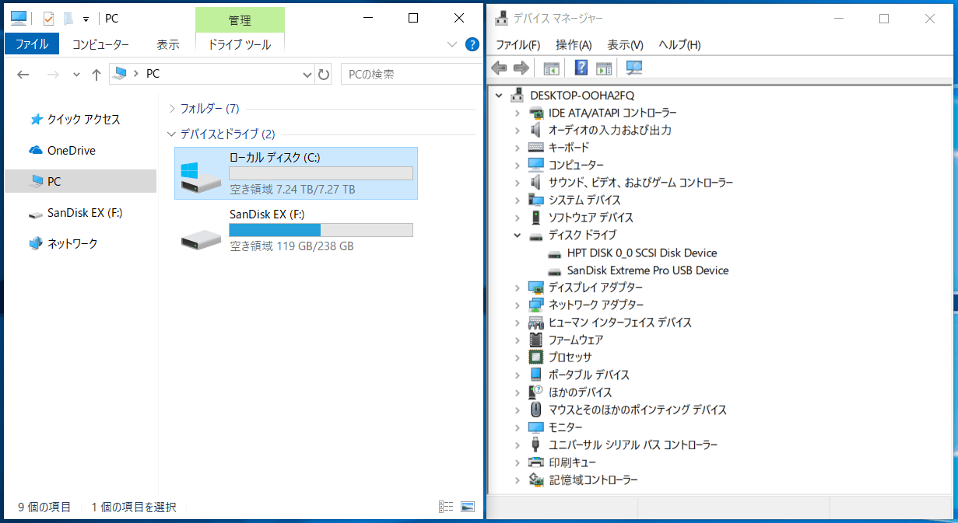The height and width of the screenshot is (523, 958).
Task: Click the Explorer refresh button
Action: [325, 75]
